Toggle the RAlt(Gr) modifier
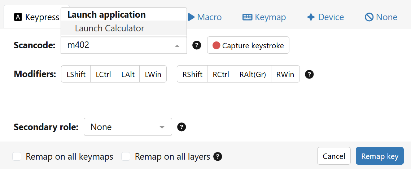 click(253, 74)
